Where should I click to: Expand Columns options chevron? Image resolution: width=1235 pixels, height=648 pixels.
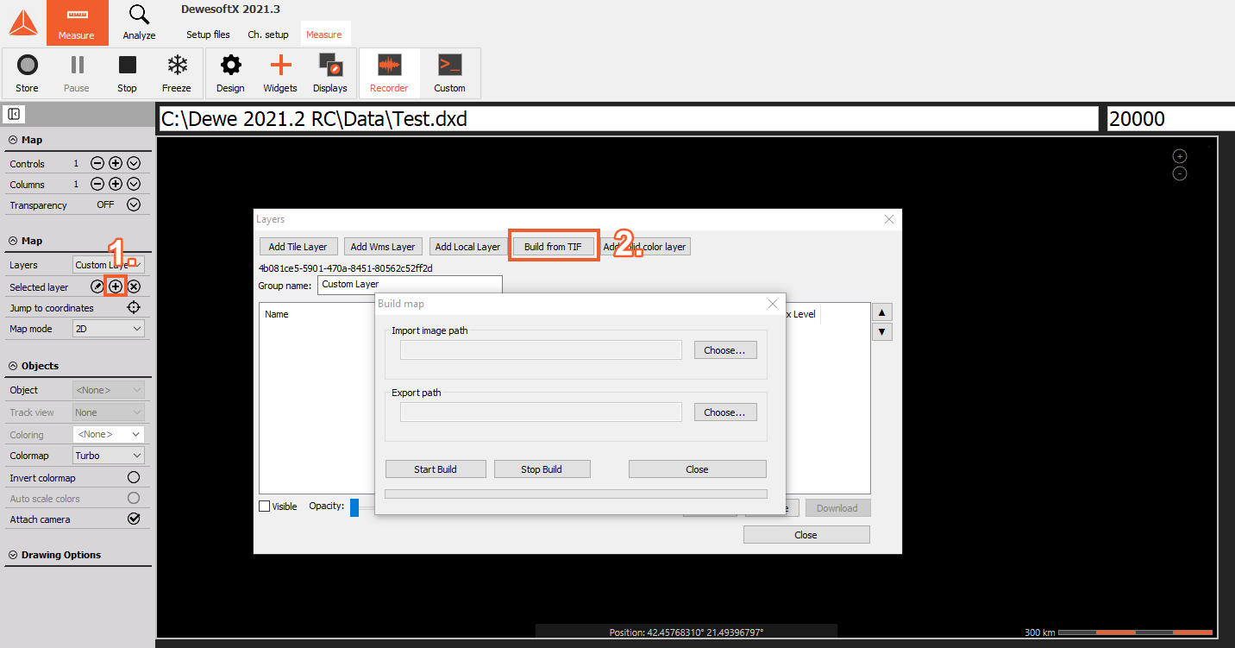tap(134, 184)
